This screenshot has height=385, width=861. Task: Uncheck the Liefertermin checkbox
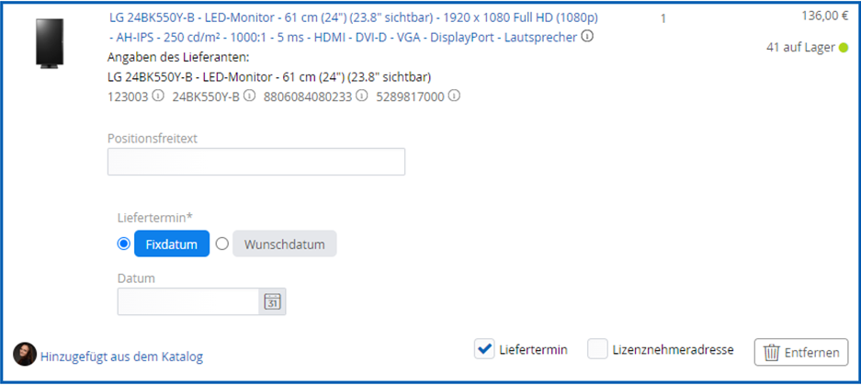[x=484, y=349]
